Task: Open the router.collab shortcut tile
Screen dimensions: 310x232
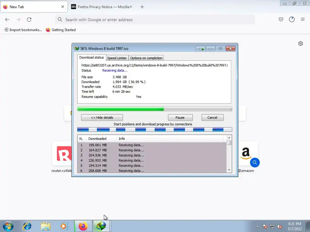Action: tap(62, 153)
